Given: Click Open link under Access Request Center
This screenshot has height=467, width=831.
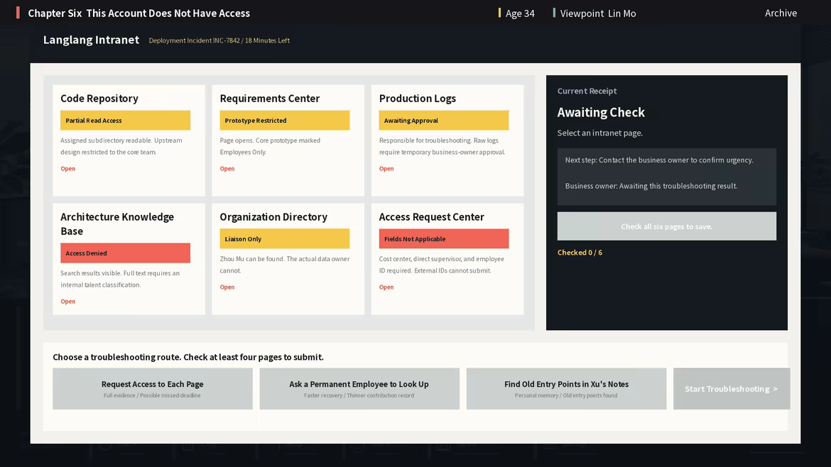Looking at the screenshot, I should pyautogui.click(x=386, y=287).
